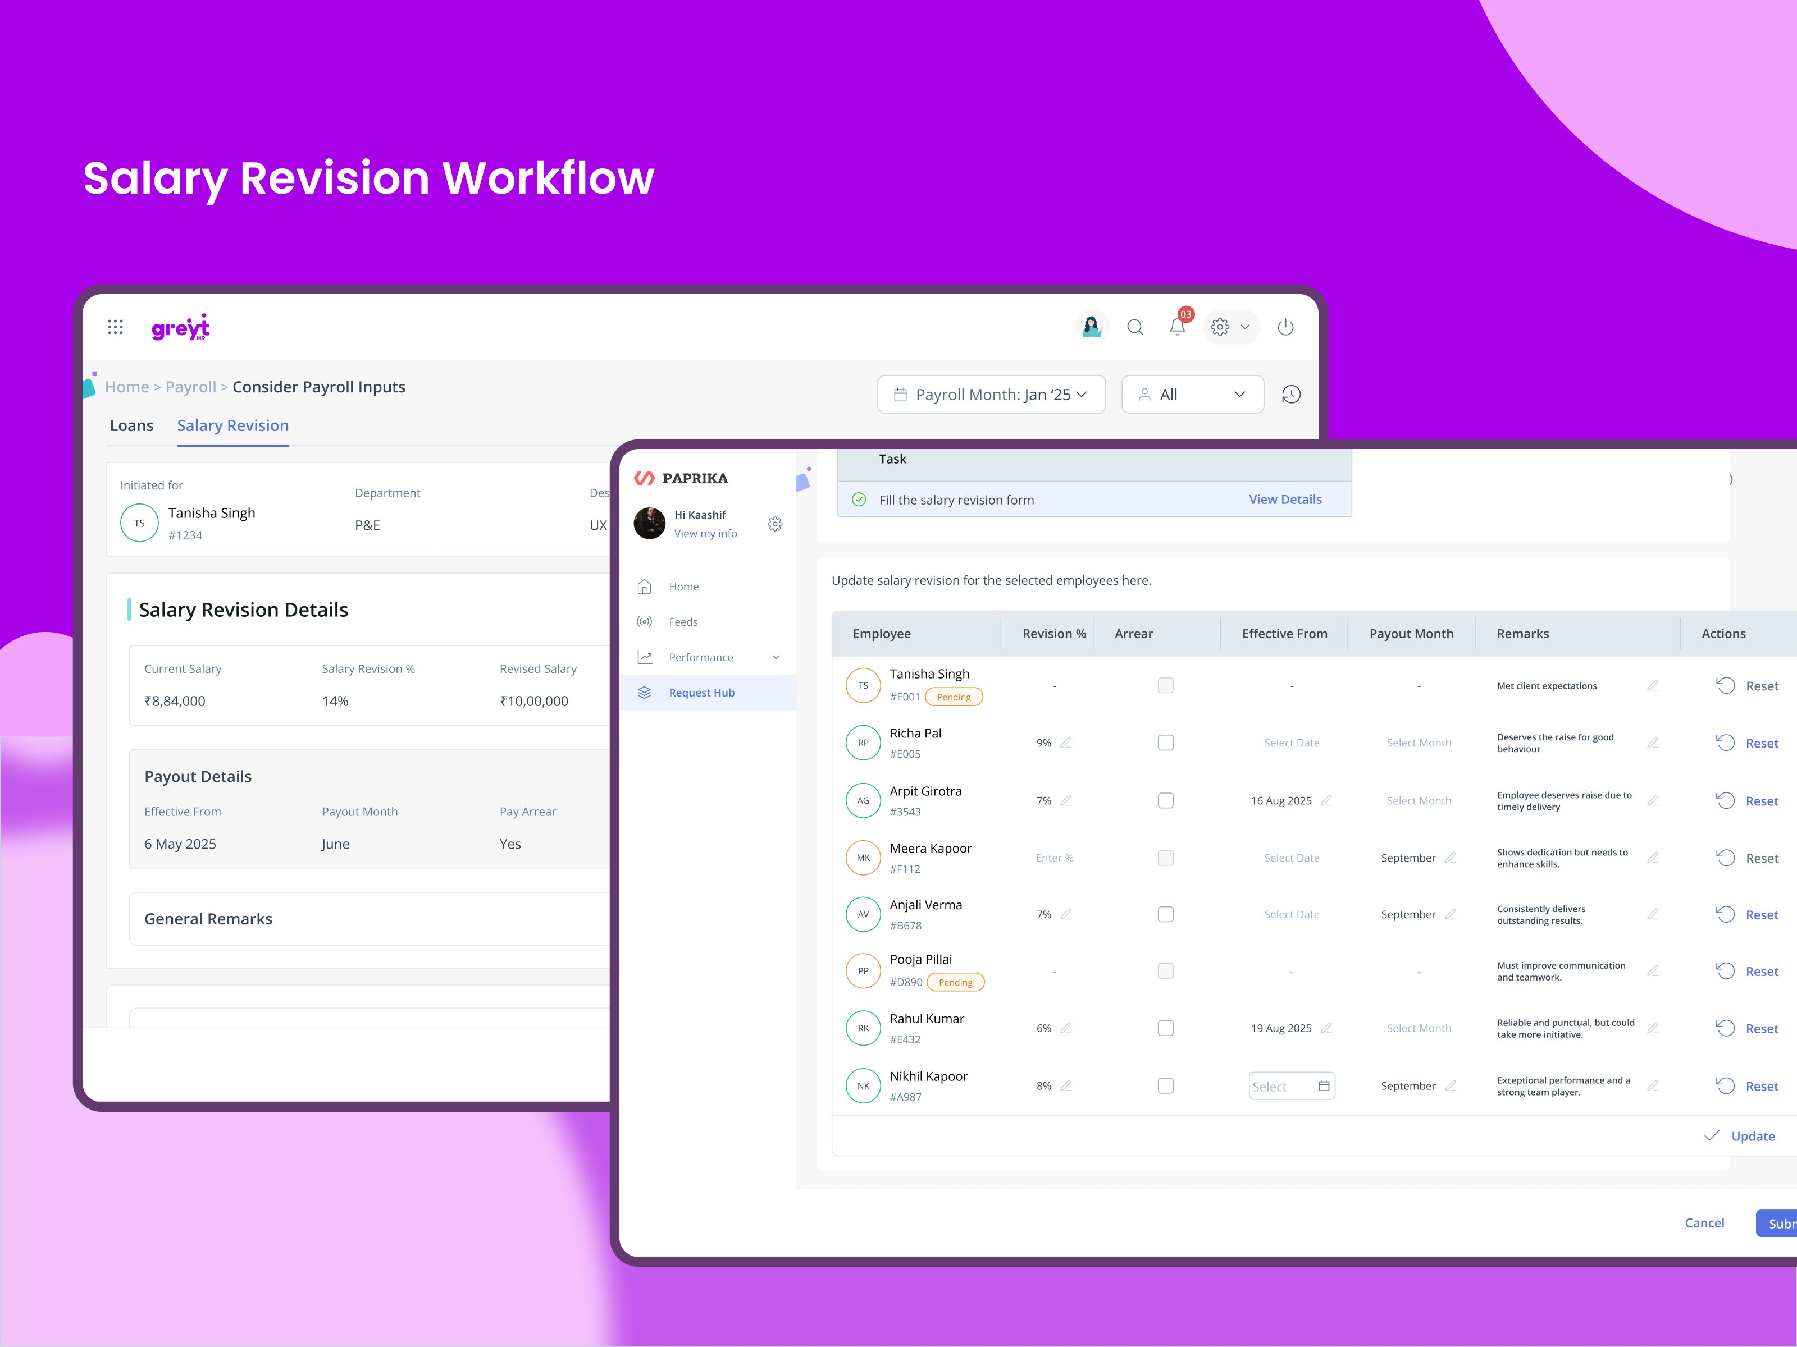Tick the Arrear checkbox for Rahul Kumar

pos(1165,1028)
